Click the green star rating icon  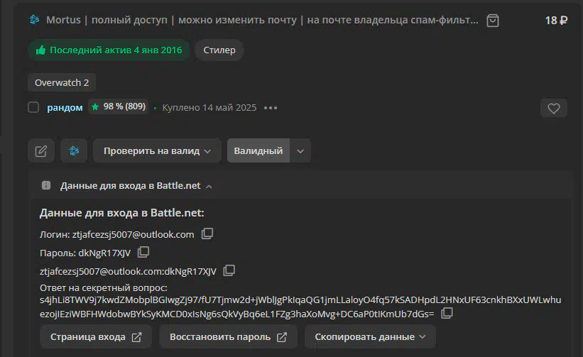95,107
